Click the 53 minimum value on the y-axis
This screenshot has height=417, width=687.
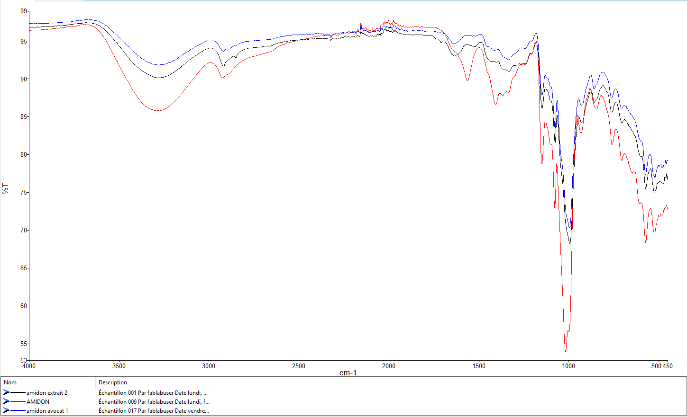[x=24, y=361]
